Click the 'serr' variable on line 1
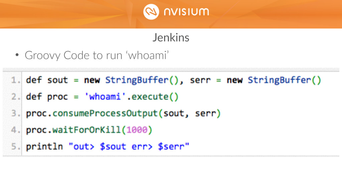The height and width of the screenshot is (192, 342). coord(200,81)
